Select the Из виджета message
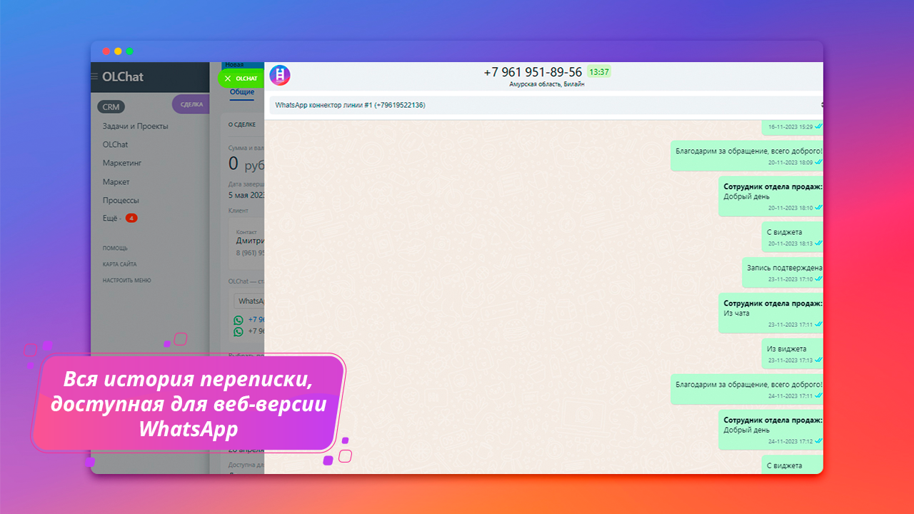Viewport: 914px width, 514px height. click(793, 353)
